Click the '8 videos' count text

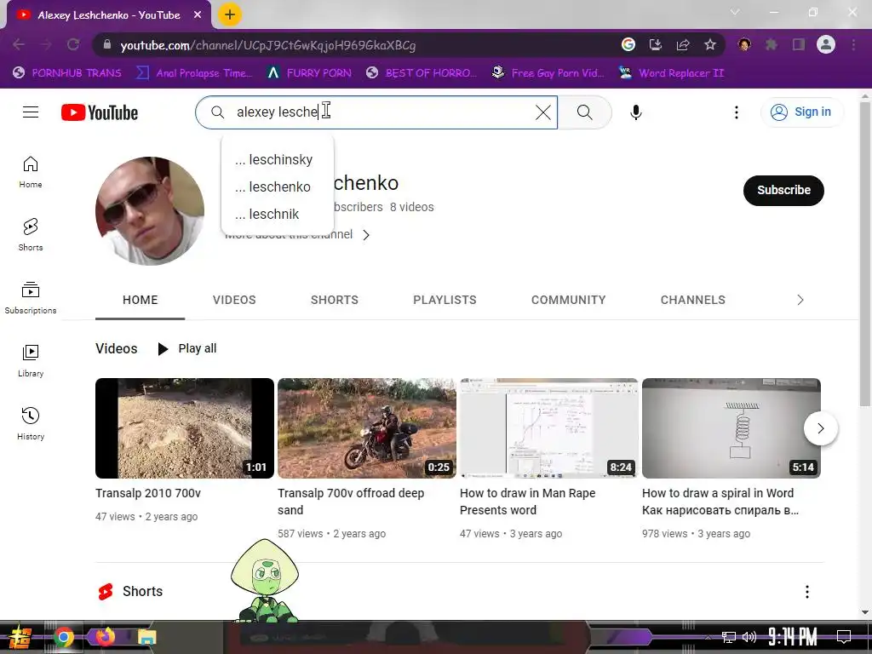click(x=411, y=208)
